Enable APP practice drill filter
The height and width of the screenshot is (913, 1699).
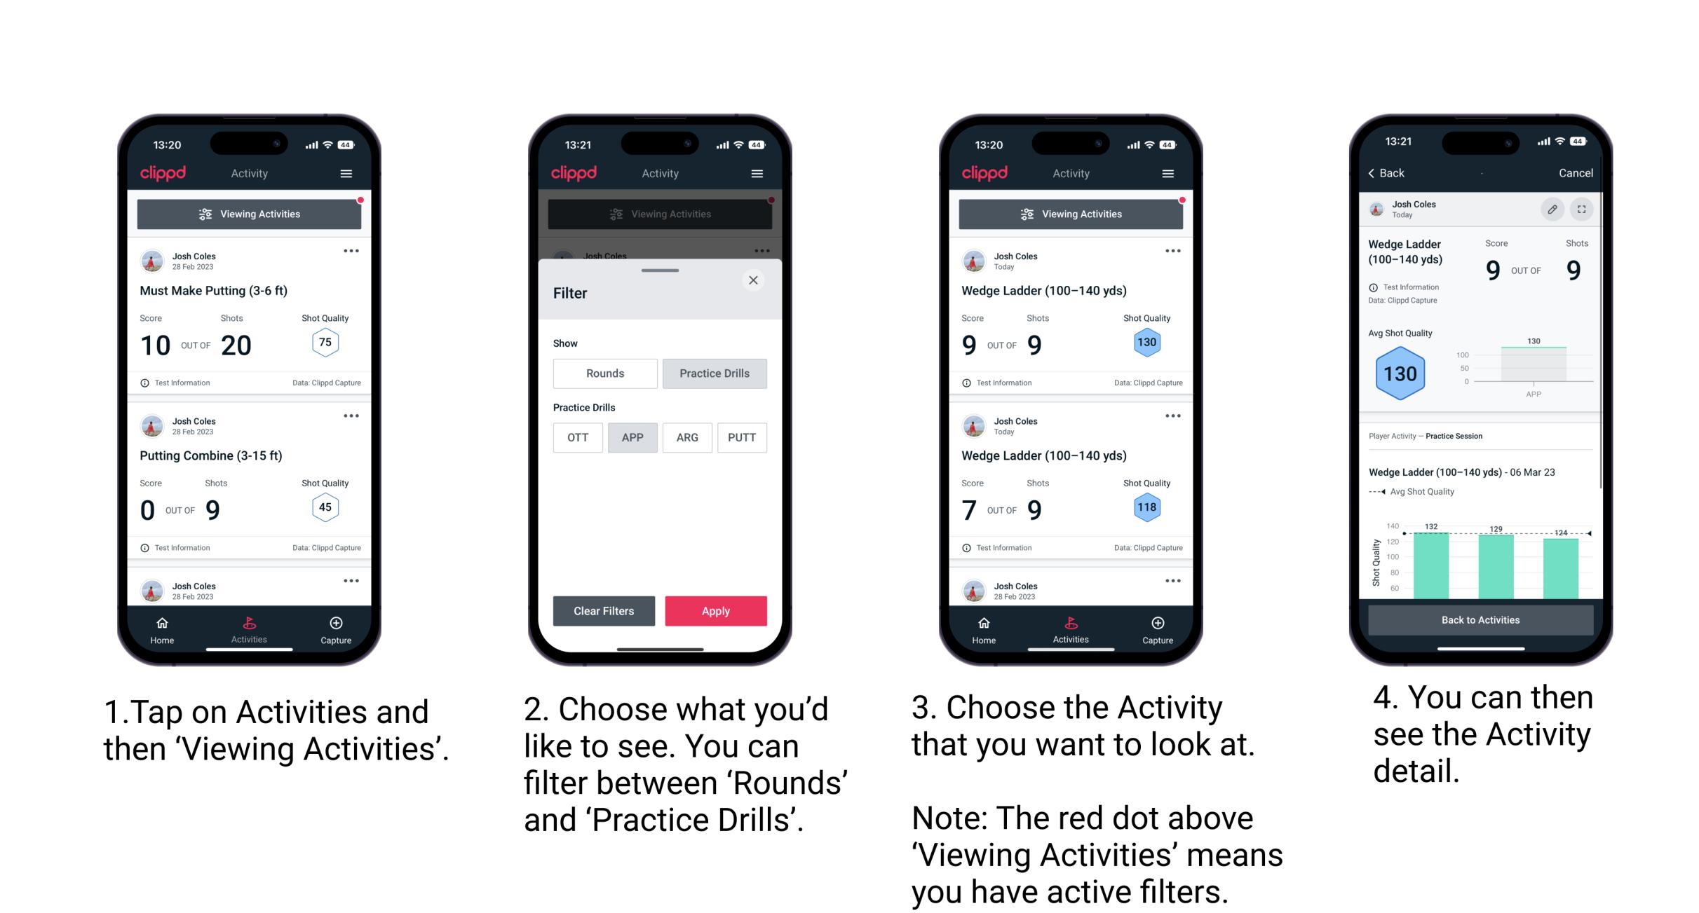[x=632, y=437]
